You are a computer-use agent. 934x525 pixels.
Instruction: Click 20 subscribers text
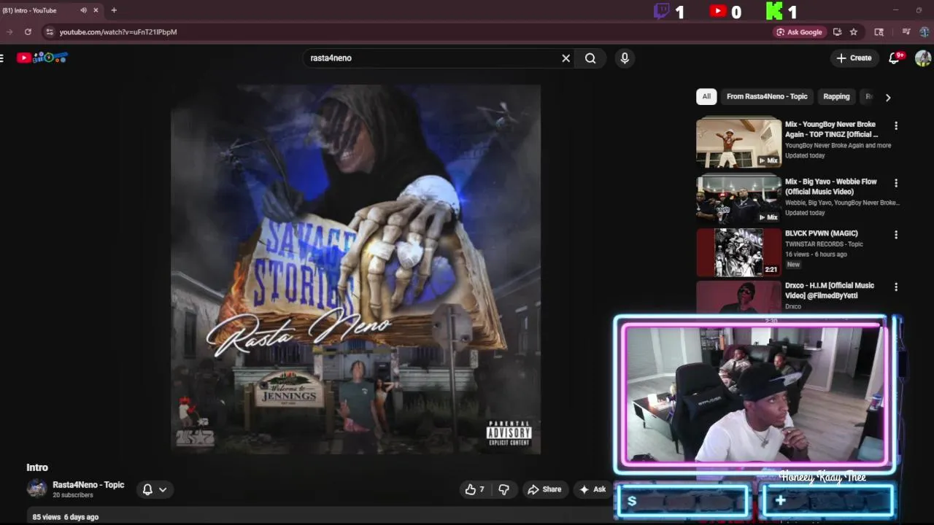coord(73,495)
